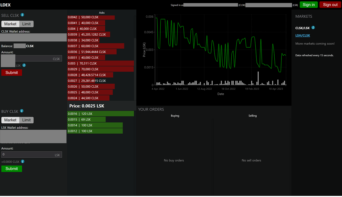Screen dimensions: 342x197
Task: Select the CLSK/LSK market
Action: tap(302, 28)
